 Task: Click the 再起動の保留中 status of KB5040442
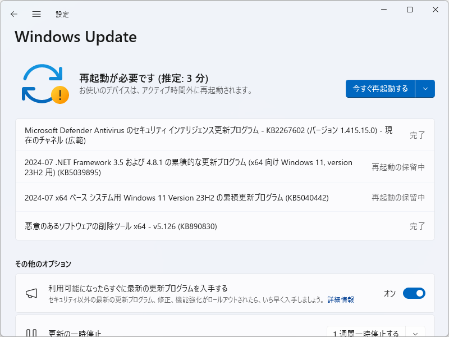(399, 198)
